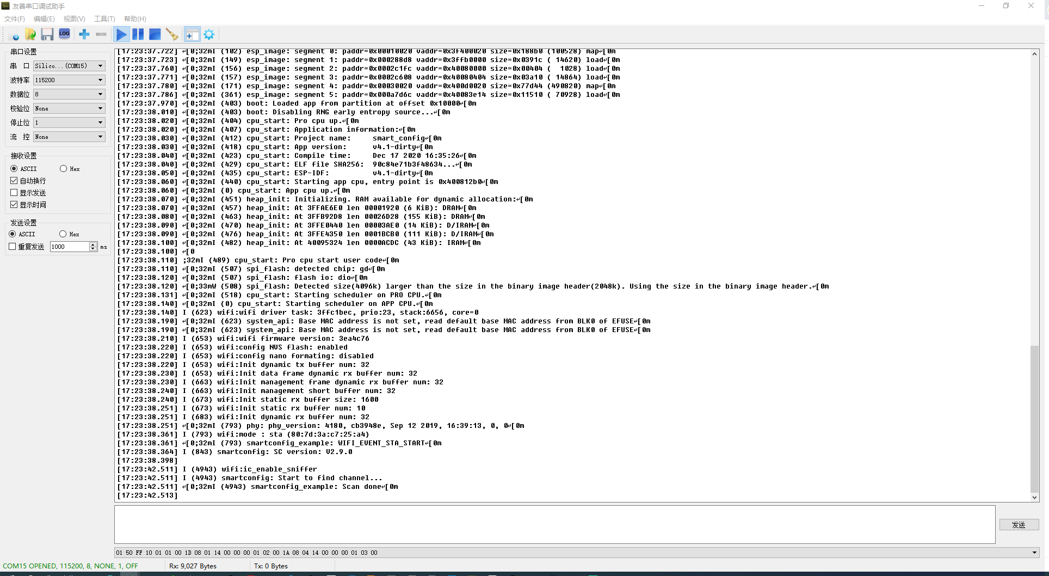Toggle the 自动换行 checkbox
1049x576 pixels.
coord(14,181)
